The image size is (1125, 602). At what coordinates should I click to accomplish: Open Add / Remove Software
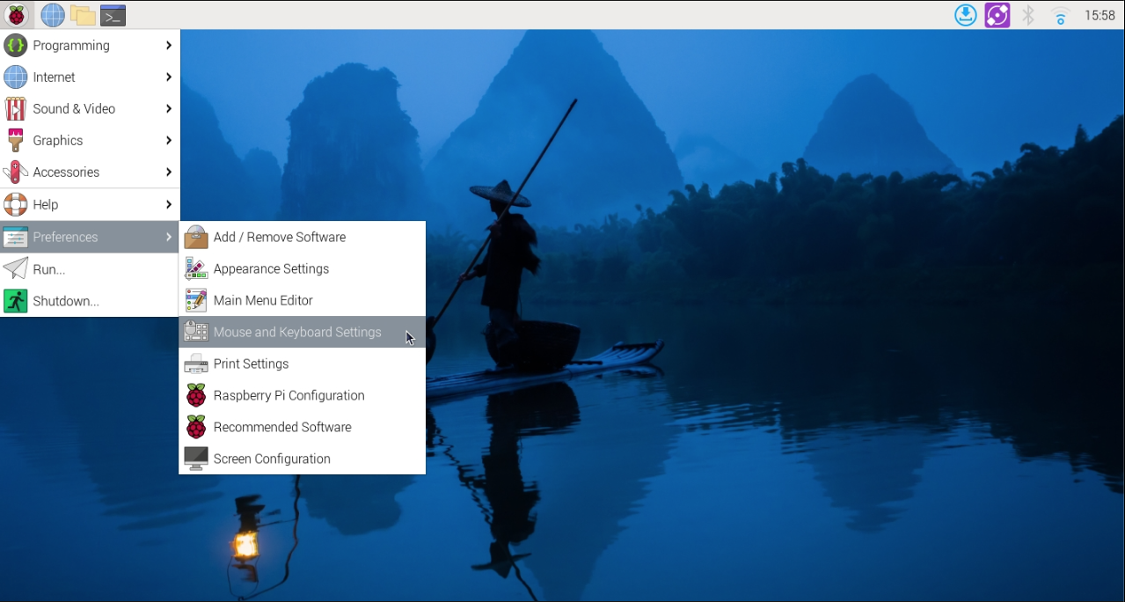279,237
